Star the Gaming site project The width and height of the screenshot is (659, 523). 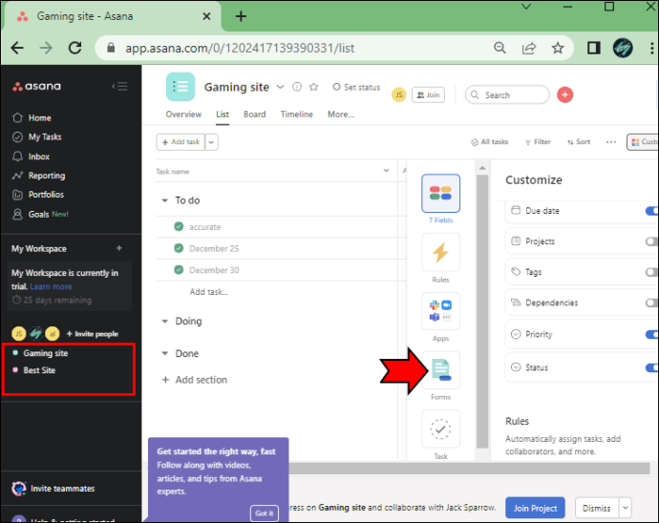[313, 87]
